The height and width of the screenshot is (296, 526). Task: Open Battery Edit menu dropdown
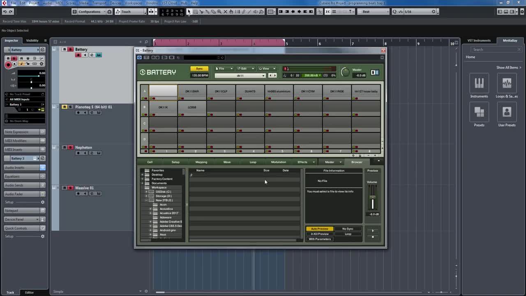[x=245, y=69]
